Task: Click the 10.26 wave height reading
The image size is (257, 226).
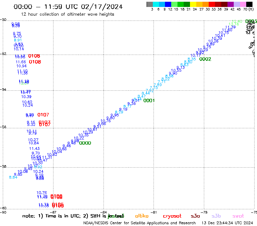Action: coord(213,41)
